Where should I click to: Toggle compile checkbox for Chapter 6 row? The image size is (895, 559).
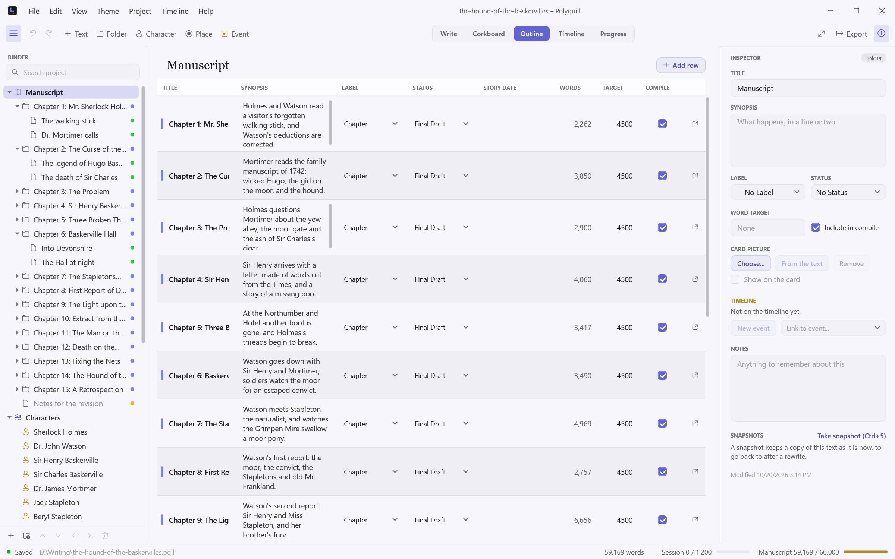coord(662,375)
